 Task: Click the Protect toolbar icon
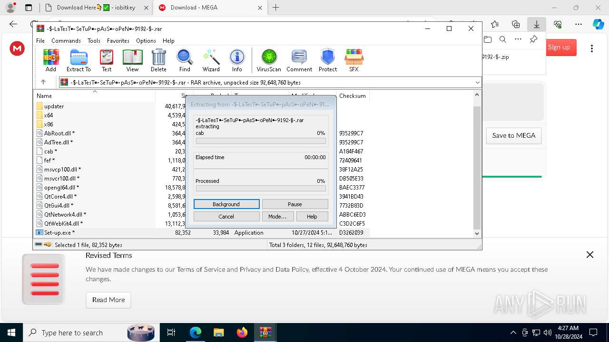(x=328, y=60)
